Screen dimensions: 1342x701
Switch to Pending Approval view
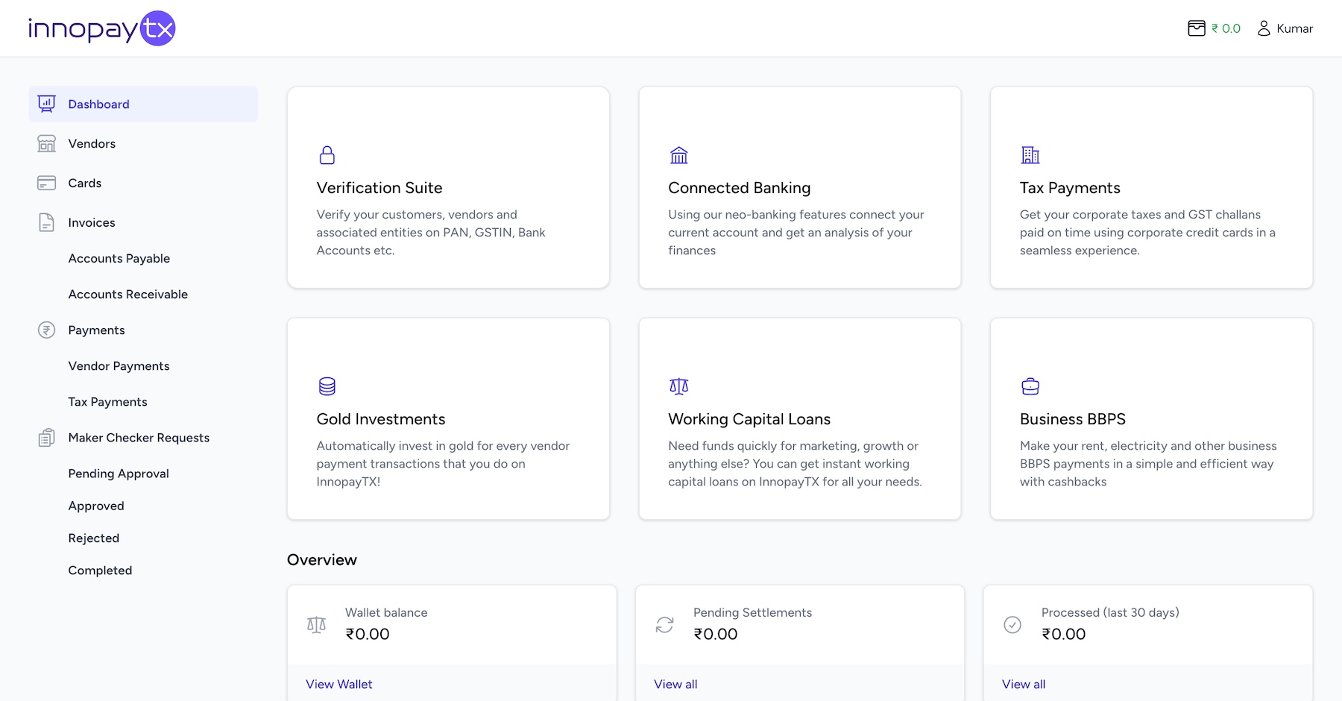pos(118,473)
